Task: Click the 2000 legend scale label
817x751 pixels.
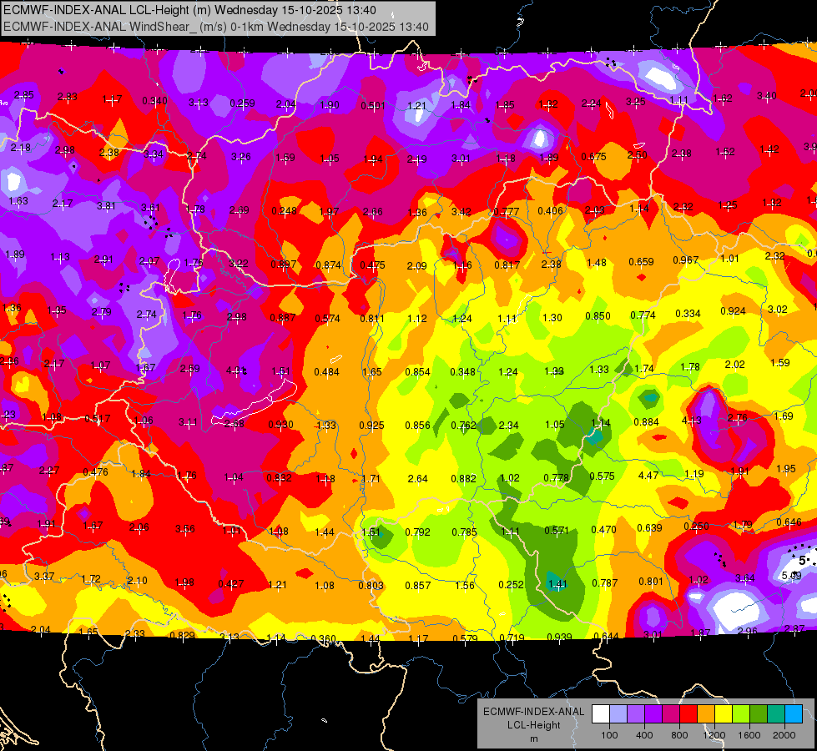Action: click(x=784, y=735)
